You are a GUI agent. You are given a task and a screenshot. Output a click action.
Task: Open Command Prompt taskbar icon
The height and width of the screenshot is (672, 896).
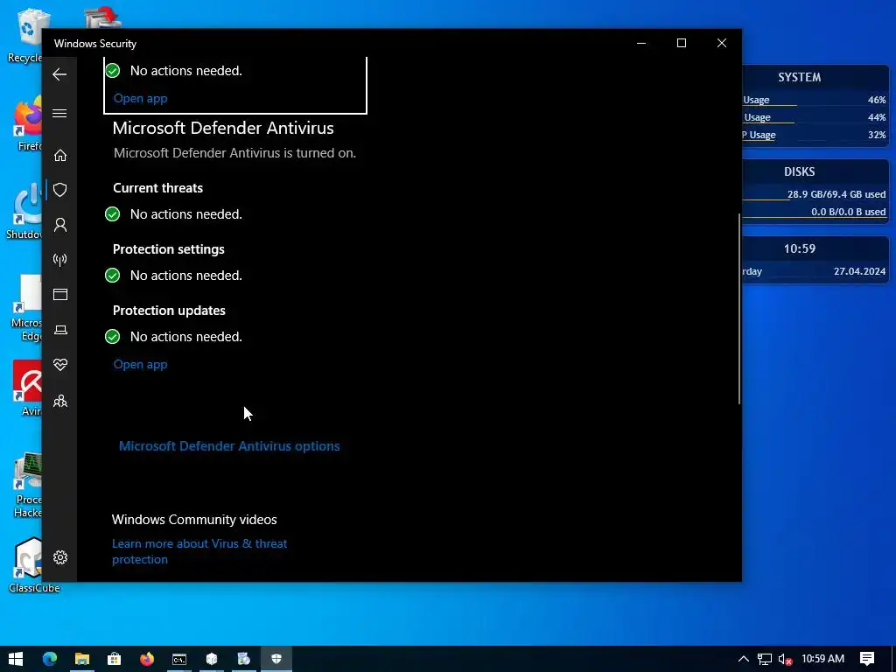click(179, 659)
